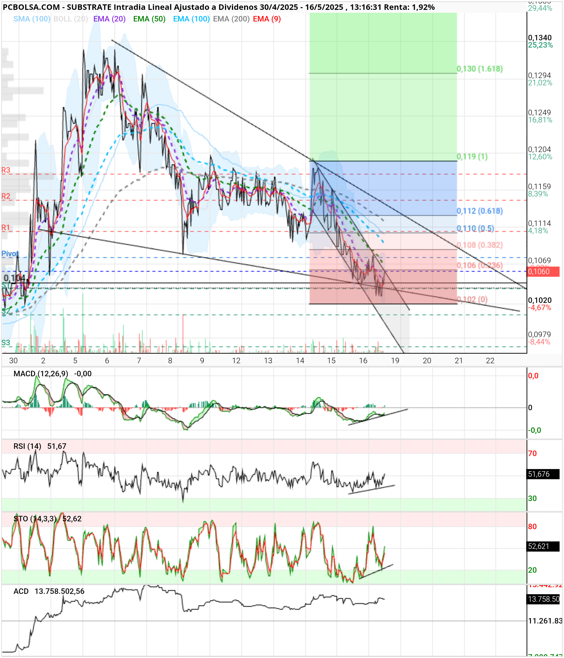Click the ACD indicator title

click(21, 591)
